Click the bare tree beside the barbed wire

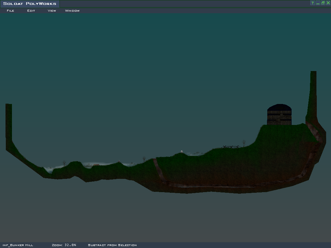click(x=244, y=143)
